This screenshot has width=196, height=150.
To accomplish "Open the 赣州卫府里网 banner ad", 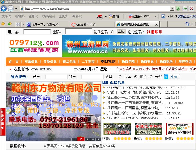I will click(x=129, y=46).
